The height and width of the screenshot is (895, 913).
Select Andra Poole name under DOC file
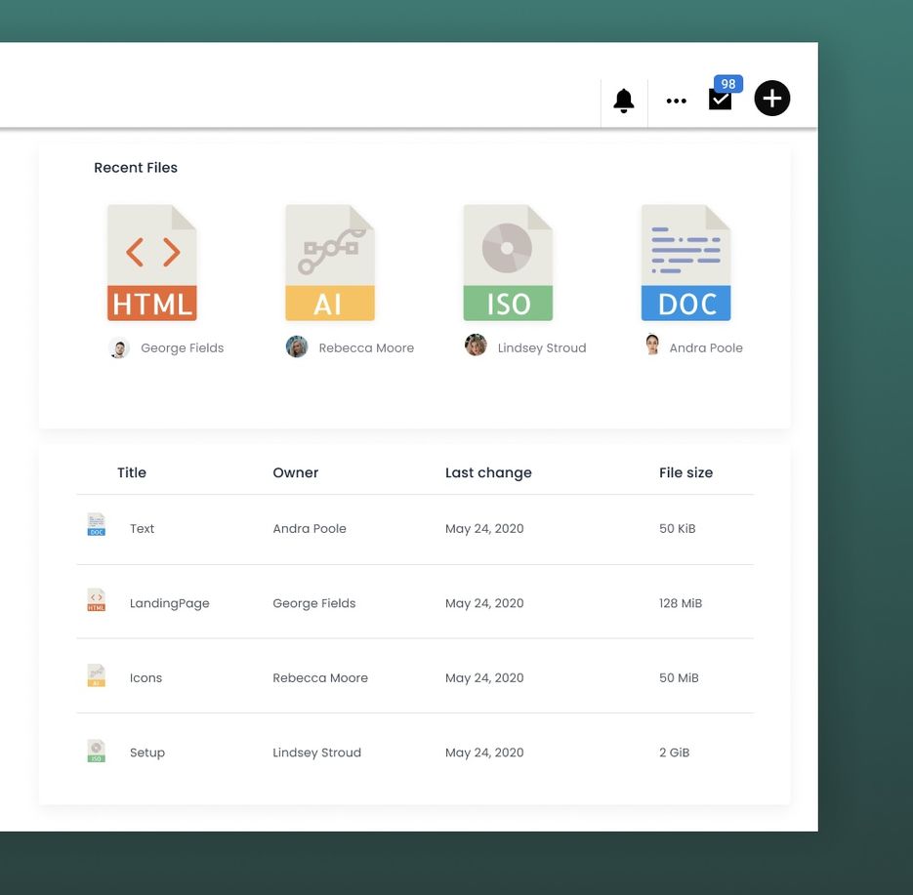point(706,348)
